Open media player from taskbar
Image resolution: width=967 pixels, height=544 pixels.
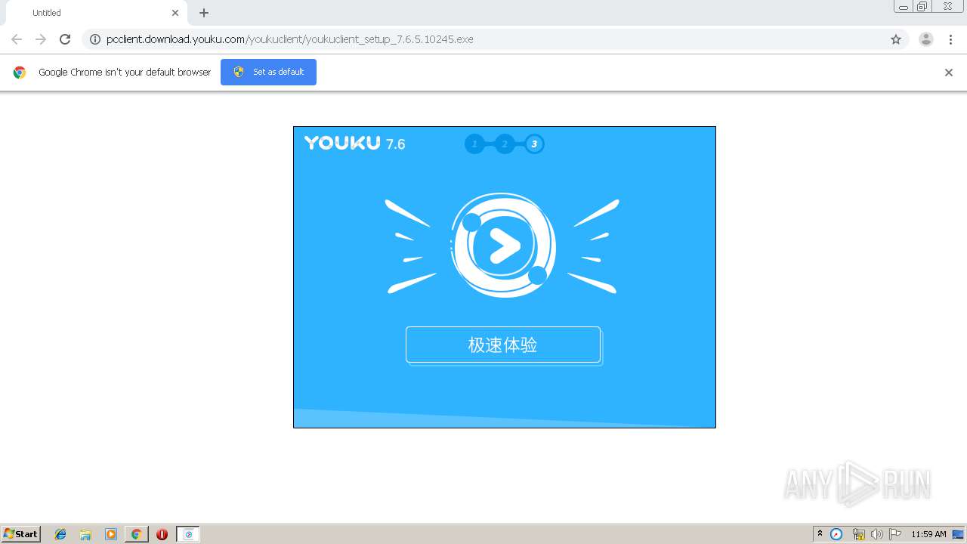tap(110, 534)
